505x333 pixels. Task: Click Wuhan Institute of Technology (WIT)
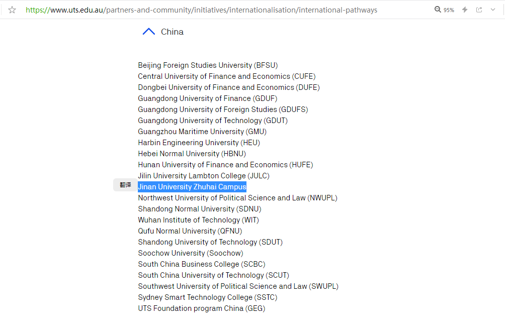[198, 220]
